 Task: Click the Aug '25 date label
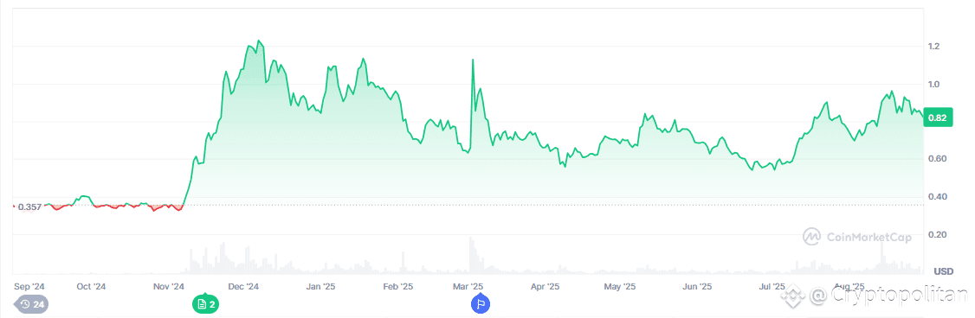pos(849,287)
